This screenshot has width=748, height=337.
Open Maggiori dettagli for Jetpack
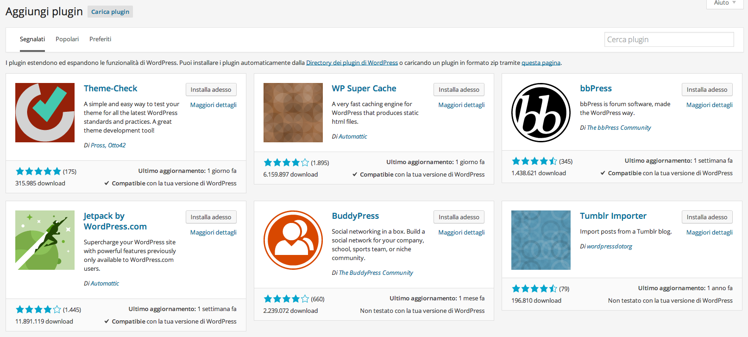[x=214, y=233]
